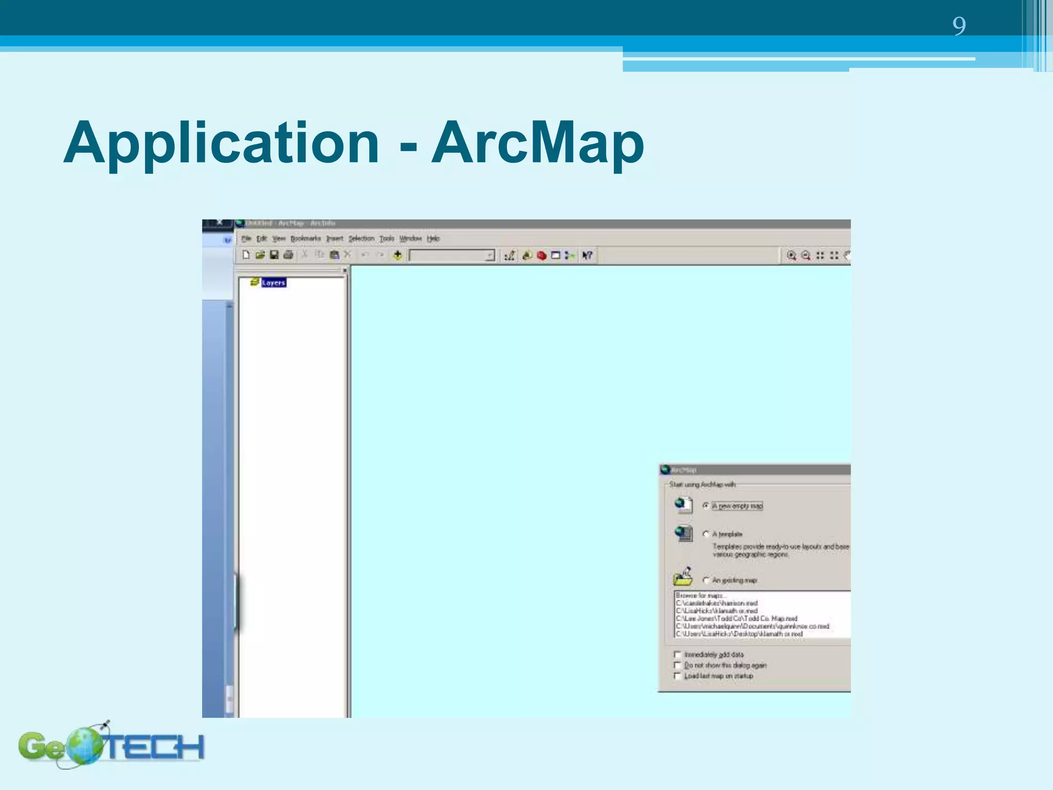This screenshot has height=790, width=1053.
Task: Click the Fixed Zoom In icon
Action: point(820,256)
